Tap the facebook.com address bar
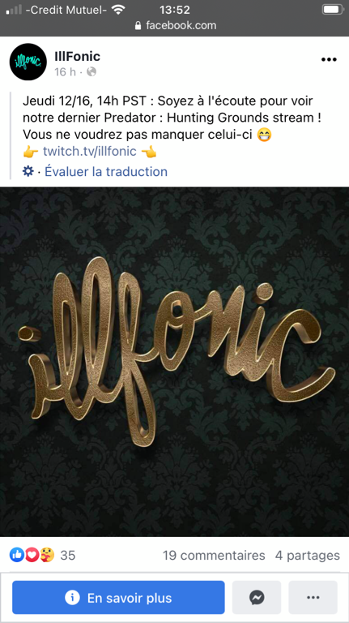349x623 pixels. (175, 25)
